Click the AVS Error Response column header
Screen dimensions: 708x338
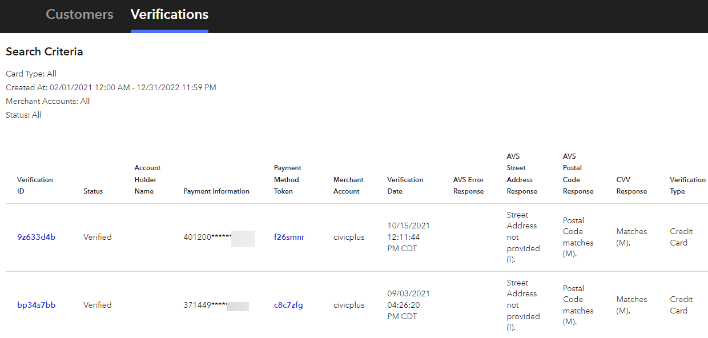(468, 186)
